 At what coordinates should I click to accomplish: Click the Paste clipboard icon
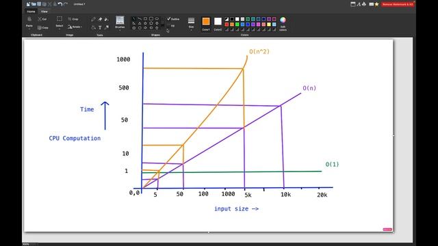click(29, 19)
